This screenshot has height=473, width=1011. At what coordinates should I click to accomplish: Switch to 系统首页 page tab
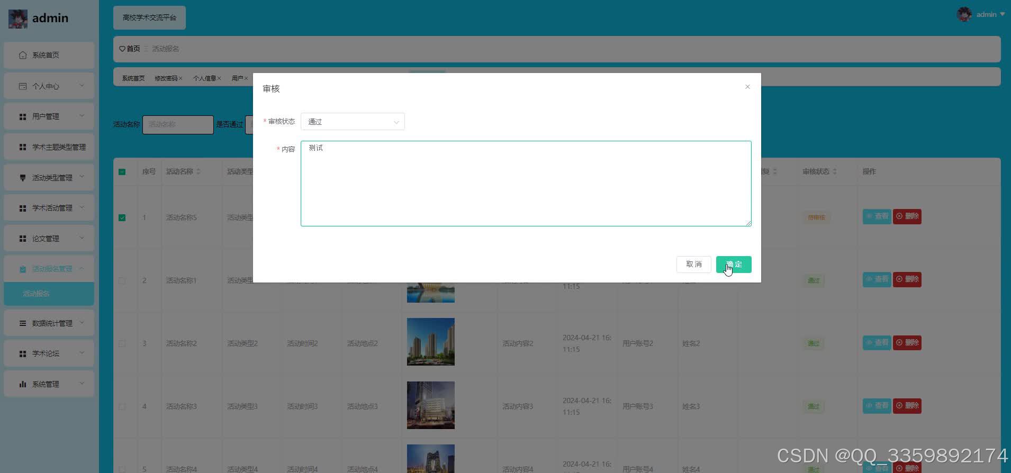coord(133,78)
